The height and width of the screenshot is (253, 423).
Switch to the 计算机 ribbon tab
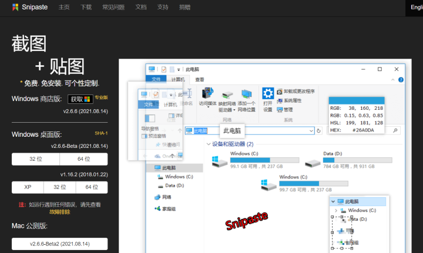(x=178, y=79)
